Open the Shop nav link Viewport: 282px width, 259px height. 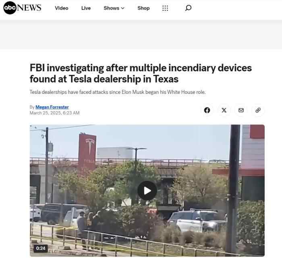[143, 8]
